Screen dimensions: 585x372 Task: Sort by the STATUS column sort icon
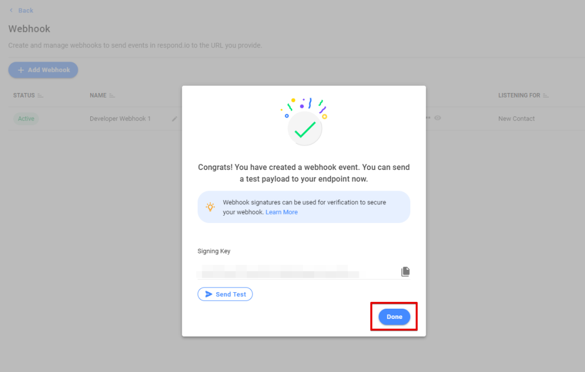[41, 95]
